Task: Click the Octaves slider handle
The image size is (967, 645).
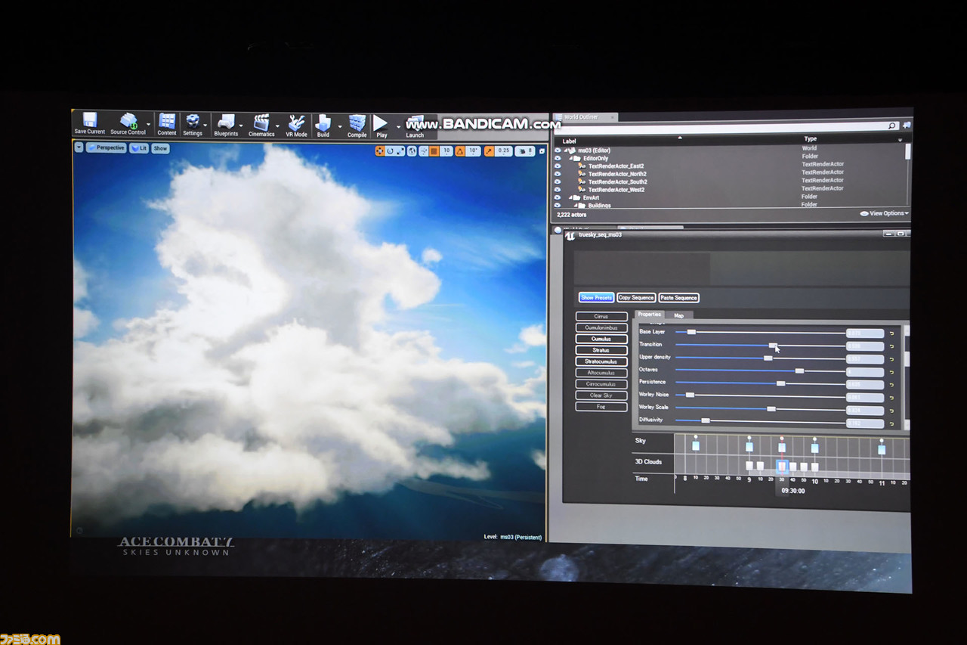Action: (x=799, y=371)
